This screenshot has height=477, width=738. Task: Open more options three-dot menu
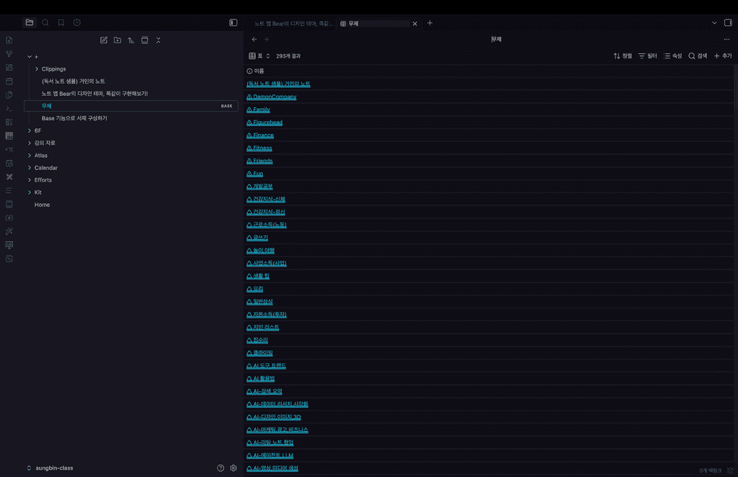[x=726, y=40]
